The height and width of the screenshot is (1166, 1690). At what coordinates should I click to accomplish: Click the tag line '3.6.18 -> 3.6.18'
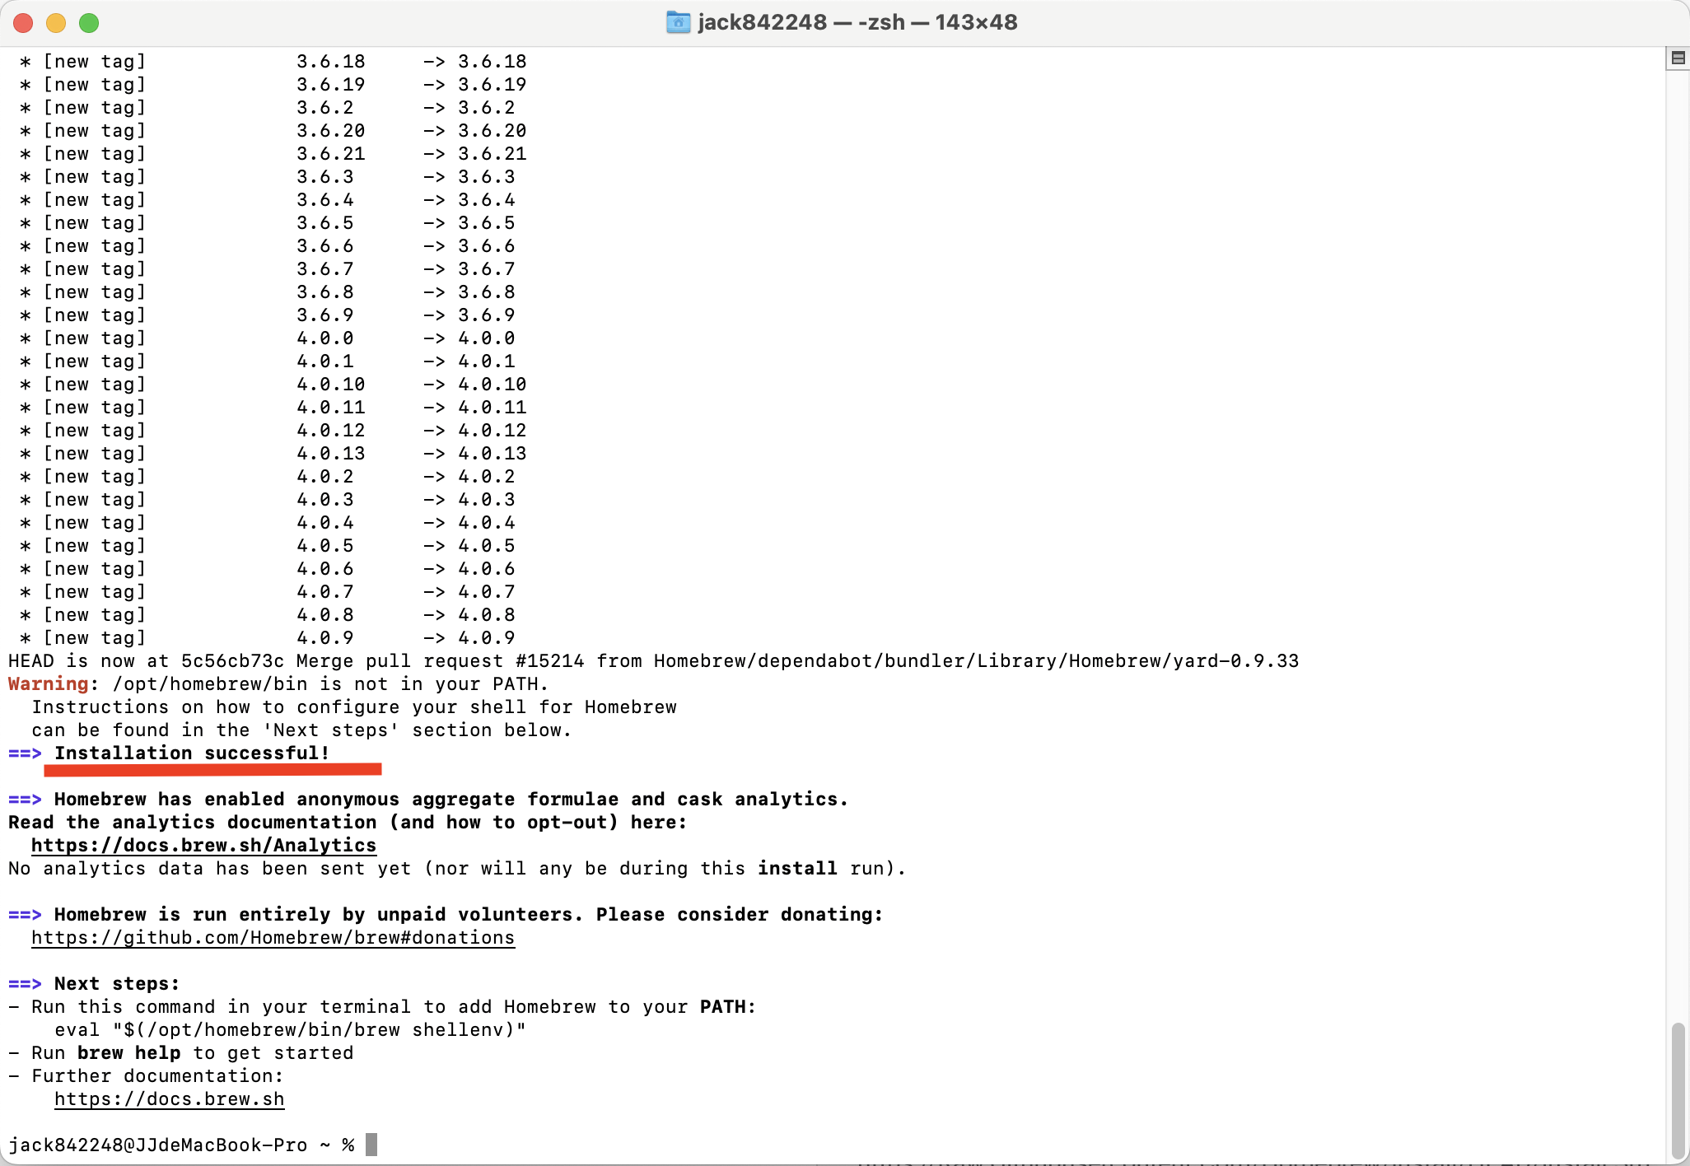(273, 62)
